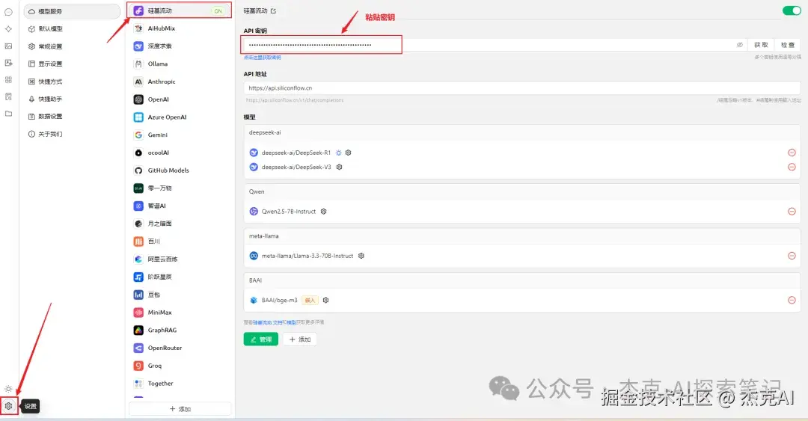Select the 深度求索 provider

pyautogui.click(x=180, y=46)
